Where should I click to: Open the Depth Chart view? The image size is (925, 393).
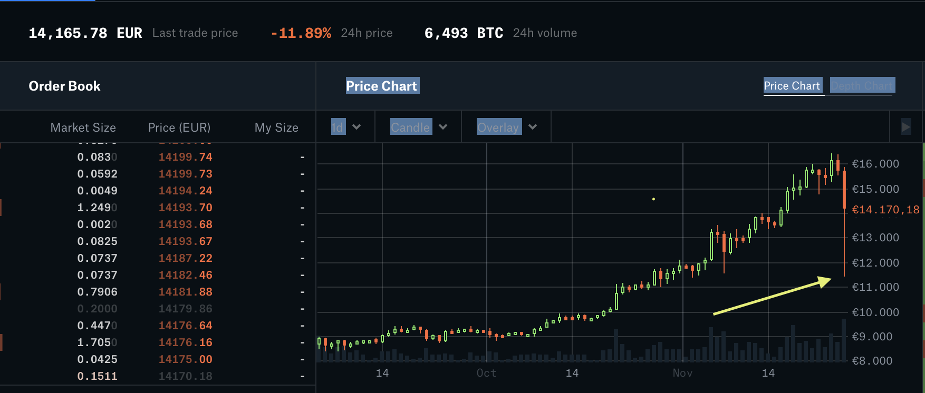[x=862, y=85]
